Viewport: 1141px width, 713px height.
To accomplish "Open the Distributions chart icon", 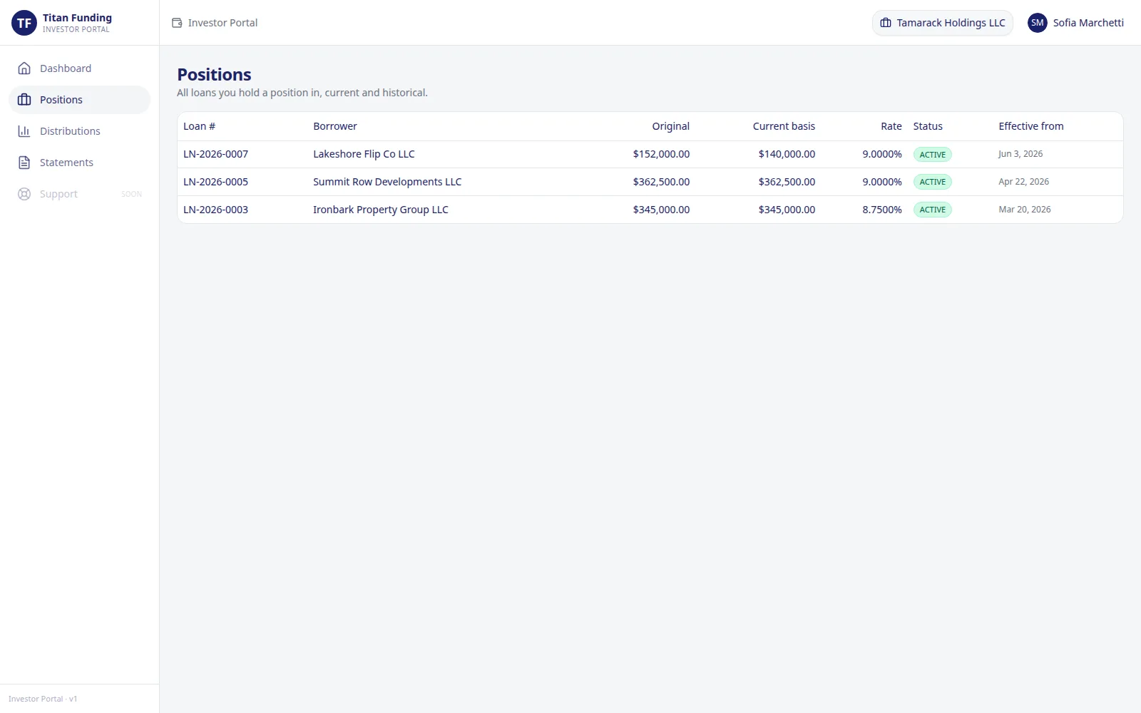I will point(24,131).
